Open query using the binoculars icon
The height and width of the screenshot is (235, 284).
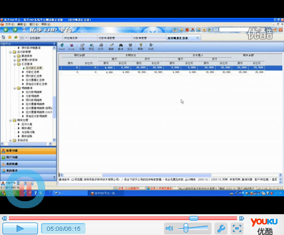click(x=121, y=47)
